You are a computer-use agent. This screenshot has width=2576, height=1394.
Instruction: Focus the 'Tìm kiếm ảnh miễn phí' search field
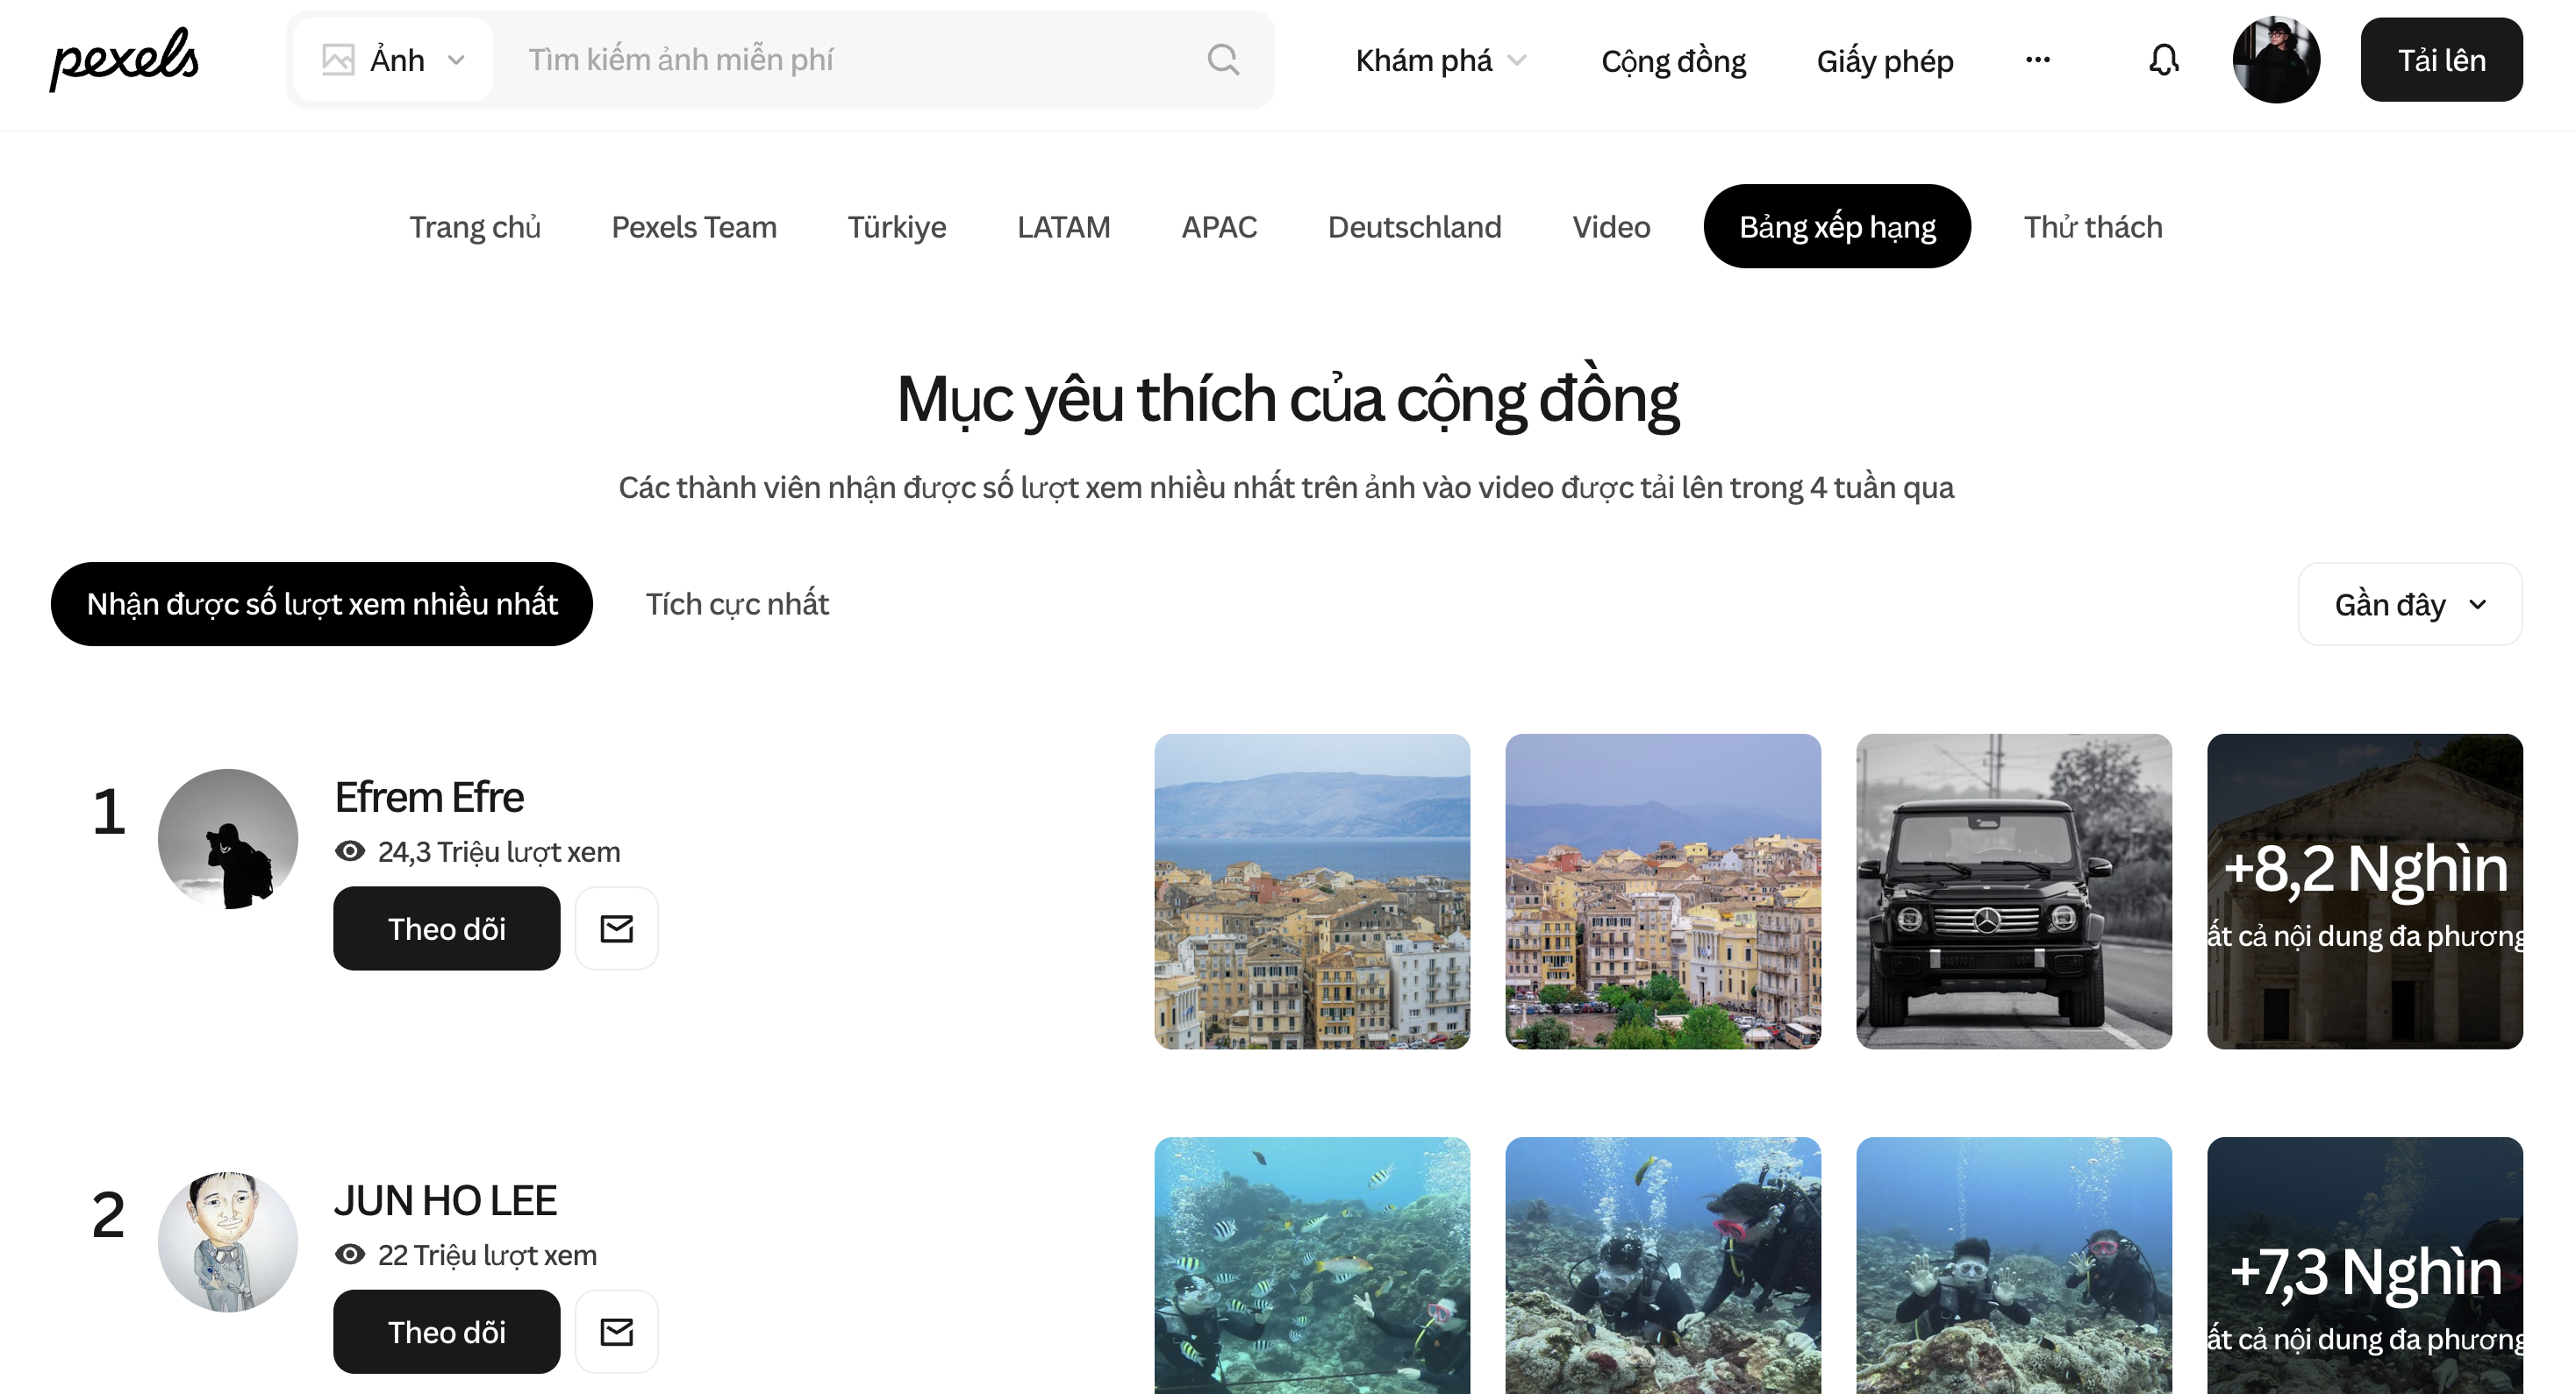850,60
